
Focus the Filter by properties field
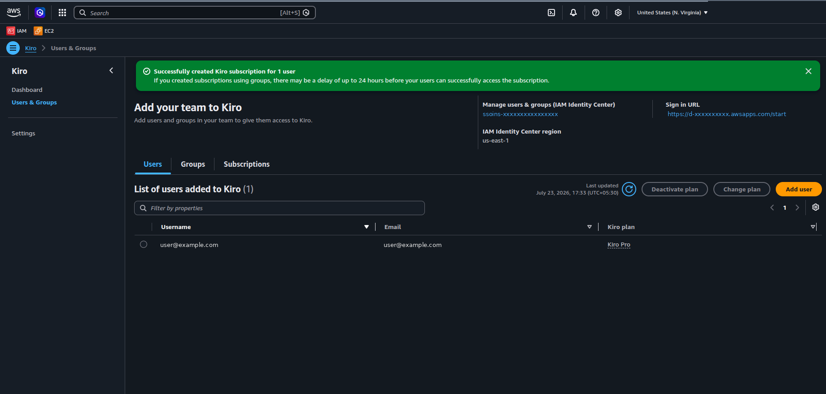coord(280,208)
